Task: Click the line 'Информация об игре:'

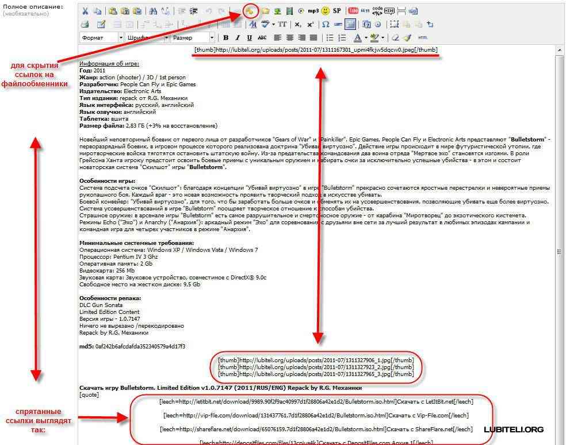Action: (109, 63)
